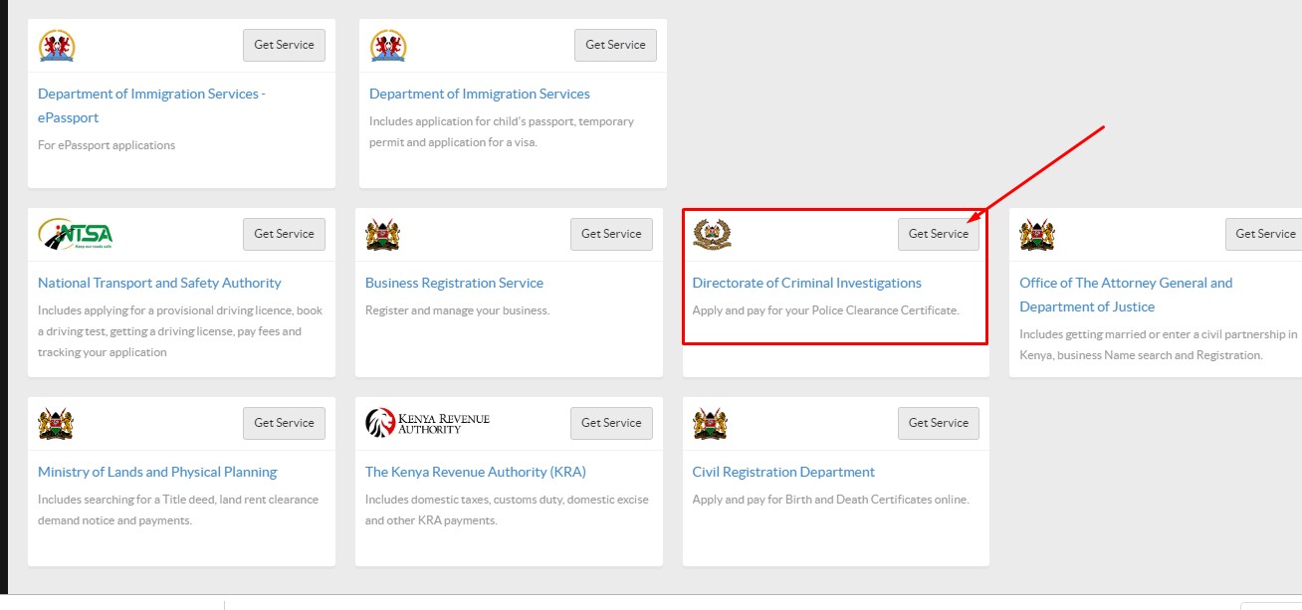Screen dimensions: 1302x610
Task: Click text 'Register and manage your business.'
Action: coord(457,310)
